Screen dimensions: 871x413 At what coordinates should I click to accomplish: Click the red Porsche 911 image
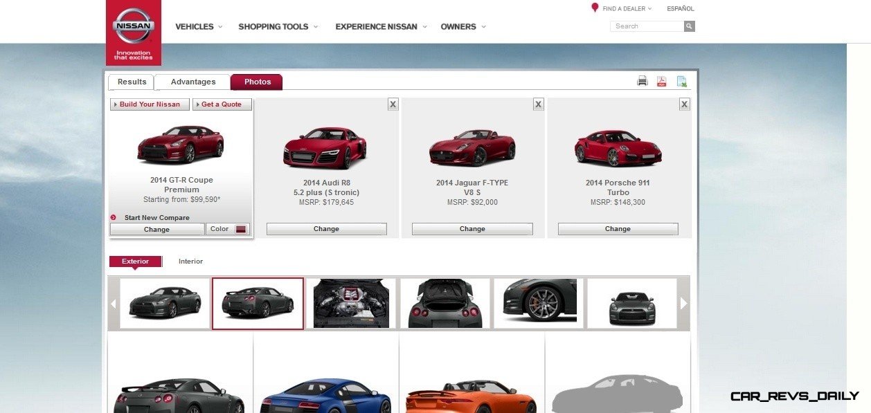pos(618,148)
